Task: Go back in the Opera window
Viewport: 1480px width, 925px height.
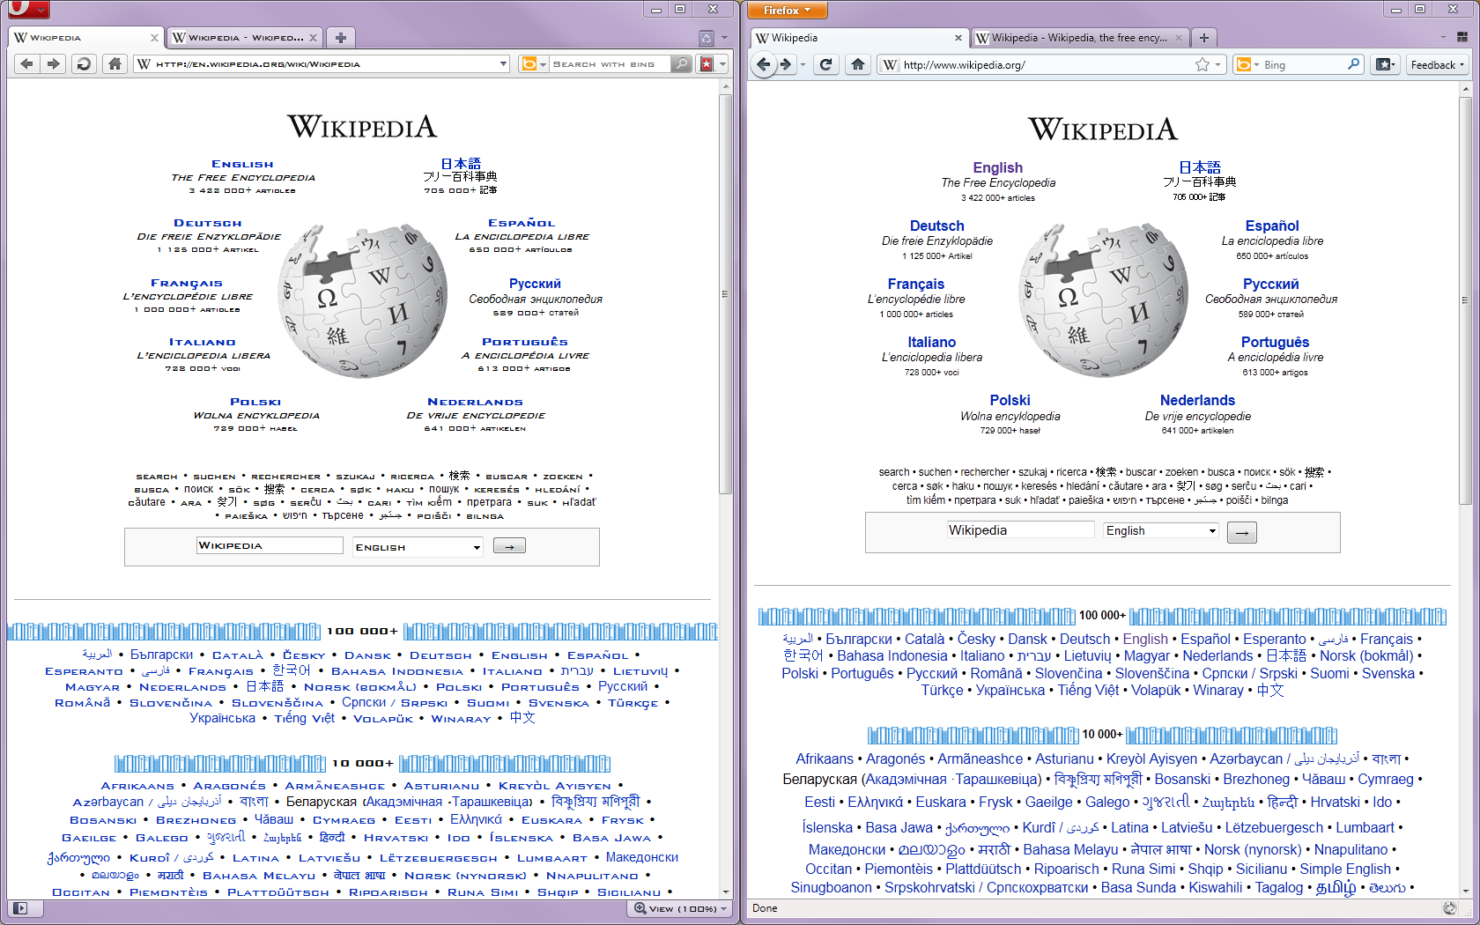Action: (27, 63)
